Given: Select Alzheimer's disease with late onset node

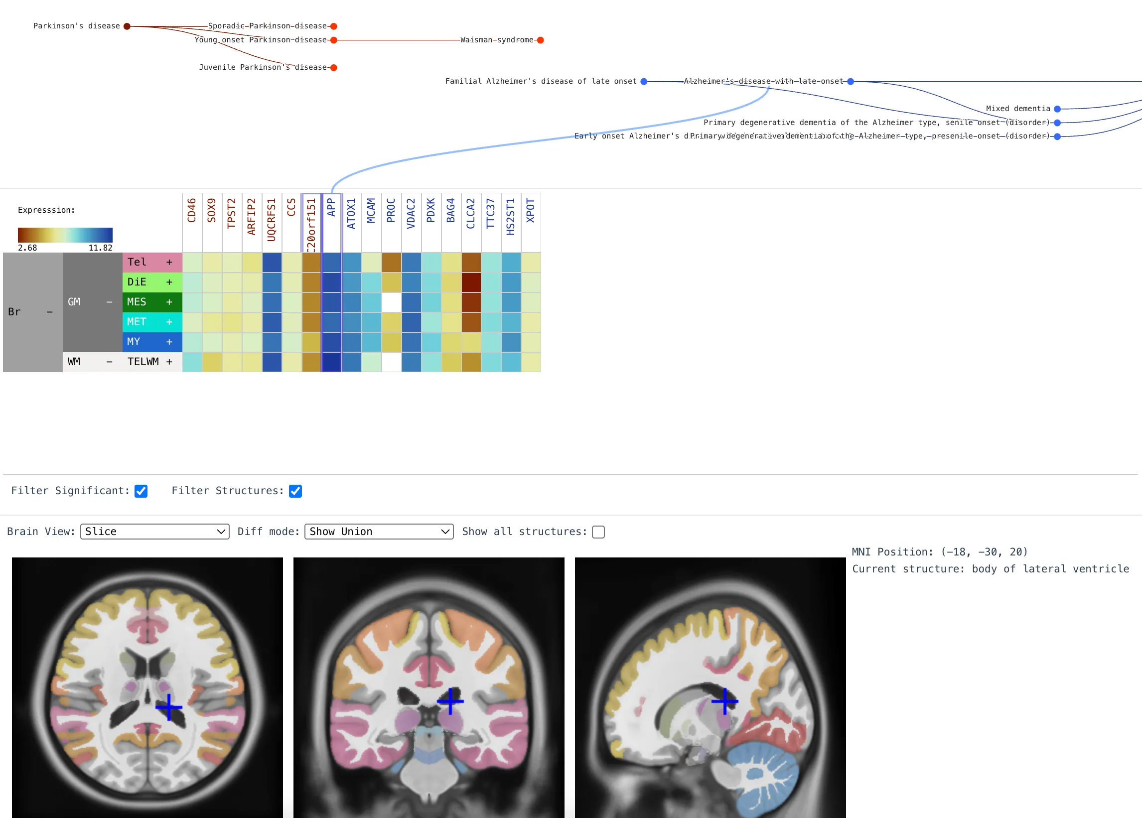Looking at the screenshot, I should pos(851,82).
